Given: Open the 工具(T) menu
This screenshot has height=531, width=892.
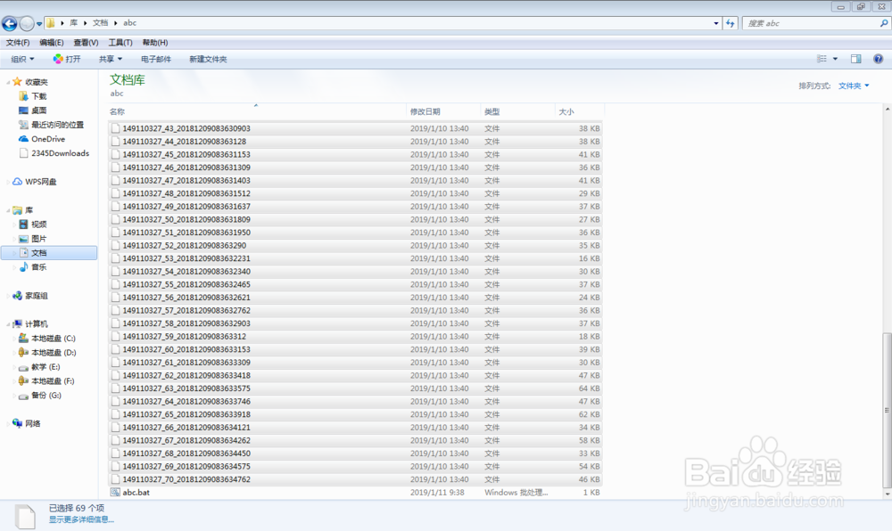Looking at the screenshot, I should coord(120,43).
